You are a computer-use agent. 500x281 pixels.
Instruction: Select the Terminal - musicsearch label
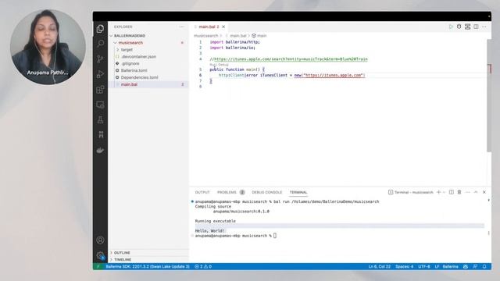(x=411, y=192)
